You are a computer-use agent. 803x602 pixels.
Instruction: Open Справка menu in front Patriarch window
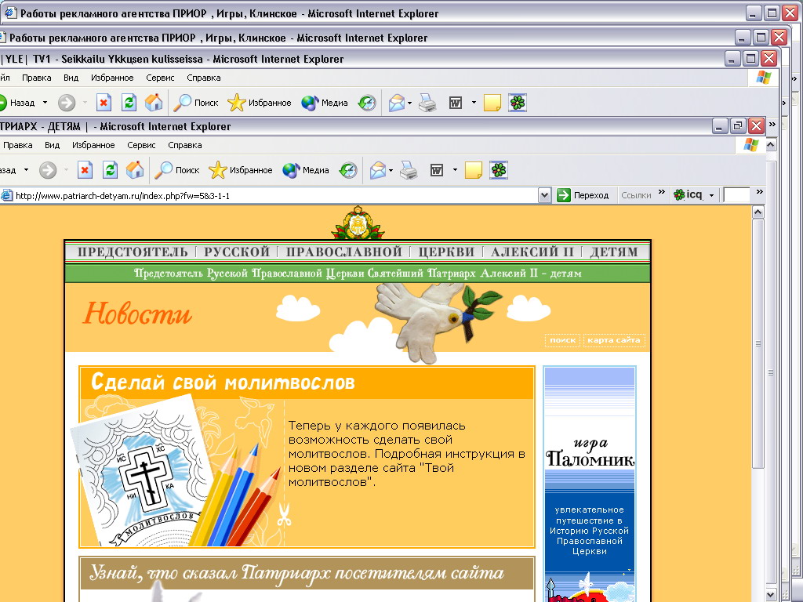(185, 145)
